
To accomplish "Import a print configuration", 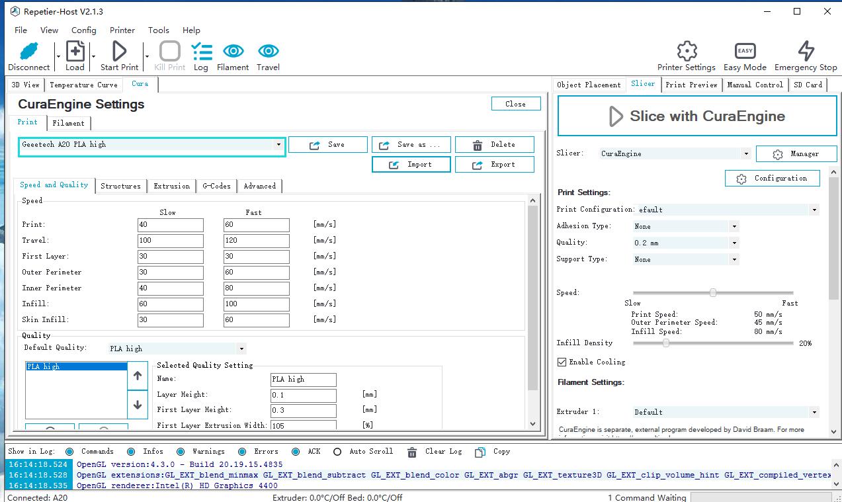I will [x=411, y=164].
